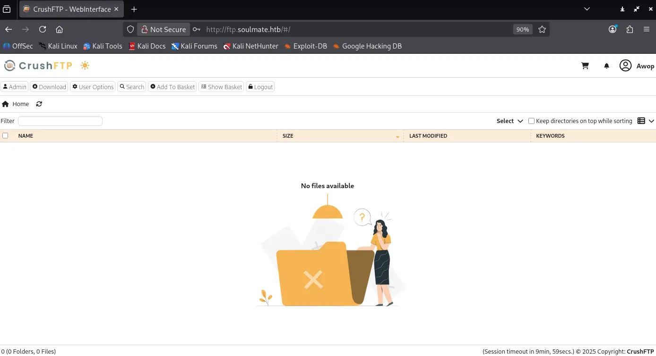The image size is (656, 356).
Task: Open the Search button in toolbar
Action: pos(132,87)
